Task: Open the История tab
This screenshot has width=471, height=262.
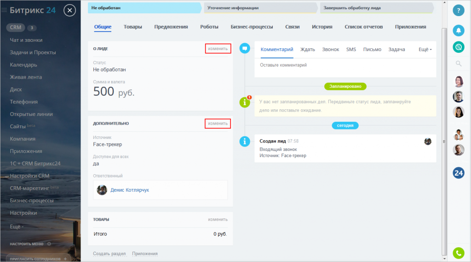Action: pyautogui.click(x=322, y=27)
